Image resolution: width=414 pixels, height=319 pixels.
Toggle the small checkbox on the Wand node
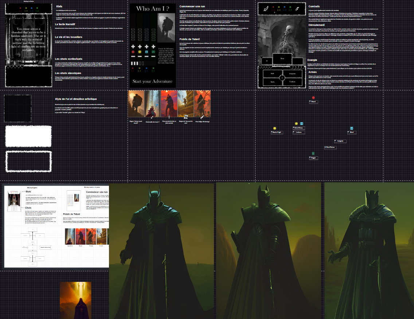pyautogui.click(x=348, y=132)
